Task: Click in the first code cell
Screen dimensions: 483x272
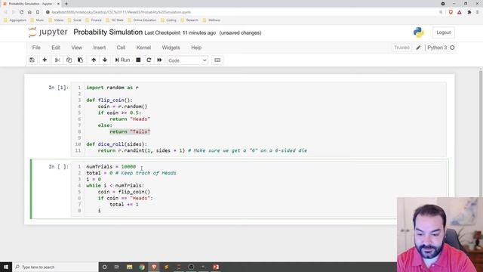Action: 259,119
